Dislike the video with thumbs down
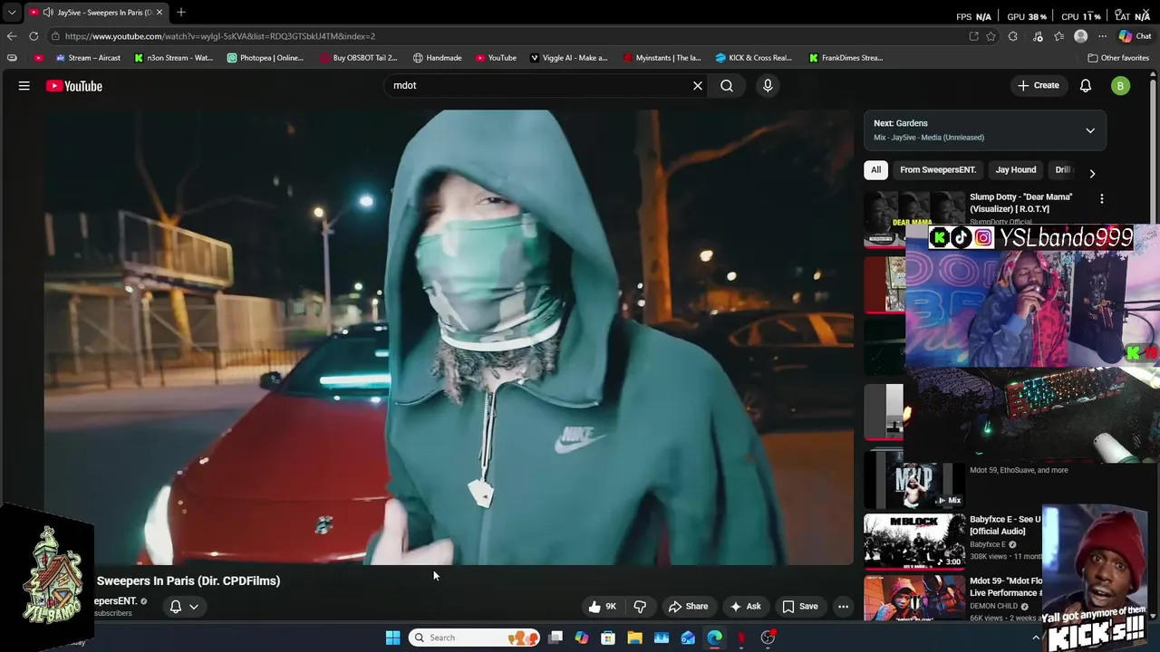The height and width of the screenshot is (652, 1160). point(640,607)
